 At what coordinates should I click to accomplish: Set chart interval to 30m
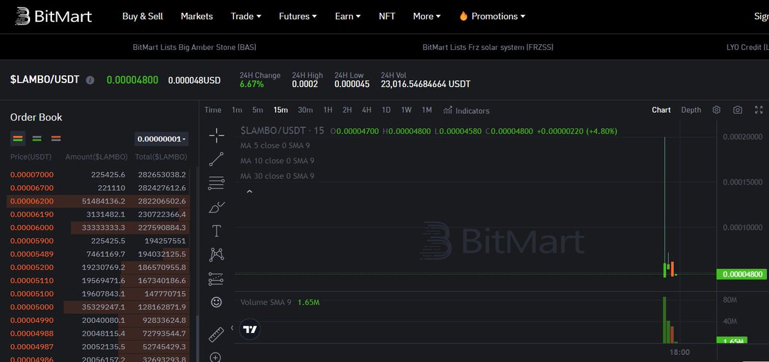306,110
